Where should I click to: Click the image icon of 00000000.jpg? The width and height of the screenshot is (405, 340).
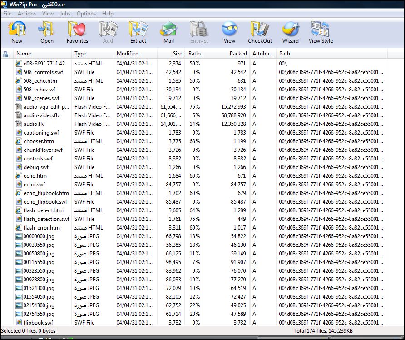pyautogui.click(x=19, y=236)
